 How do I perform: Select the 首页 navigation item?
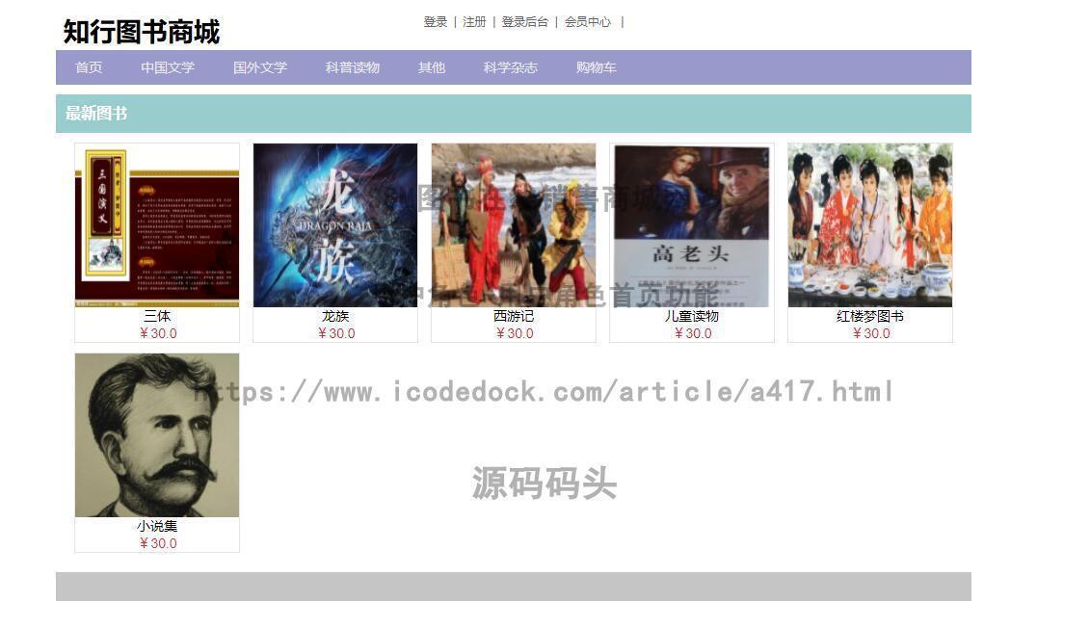click(89, 67)
